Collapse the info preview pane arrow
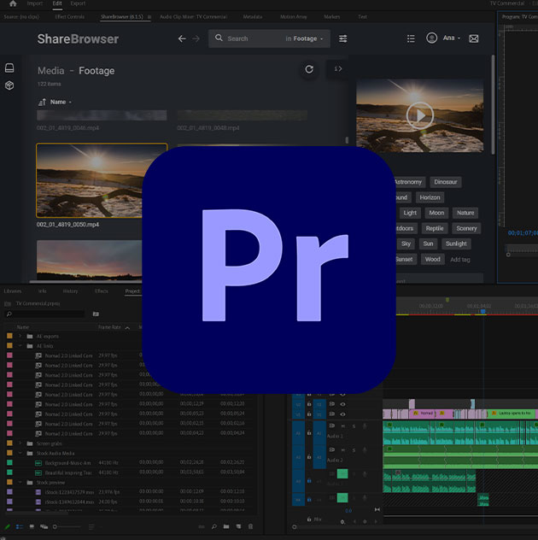Image resolution: width=538 pixels, height=540 pixels. pyautogui.click(x=338, y=69)
